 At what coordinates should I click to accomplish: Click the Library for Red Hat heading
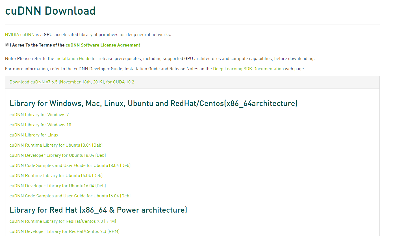coord(98,210)
